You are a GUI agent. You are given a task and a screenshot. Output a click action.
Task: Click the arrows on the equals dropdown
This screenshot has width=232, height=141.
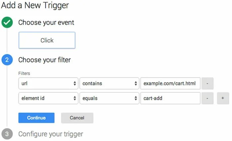coord(136,98)
